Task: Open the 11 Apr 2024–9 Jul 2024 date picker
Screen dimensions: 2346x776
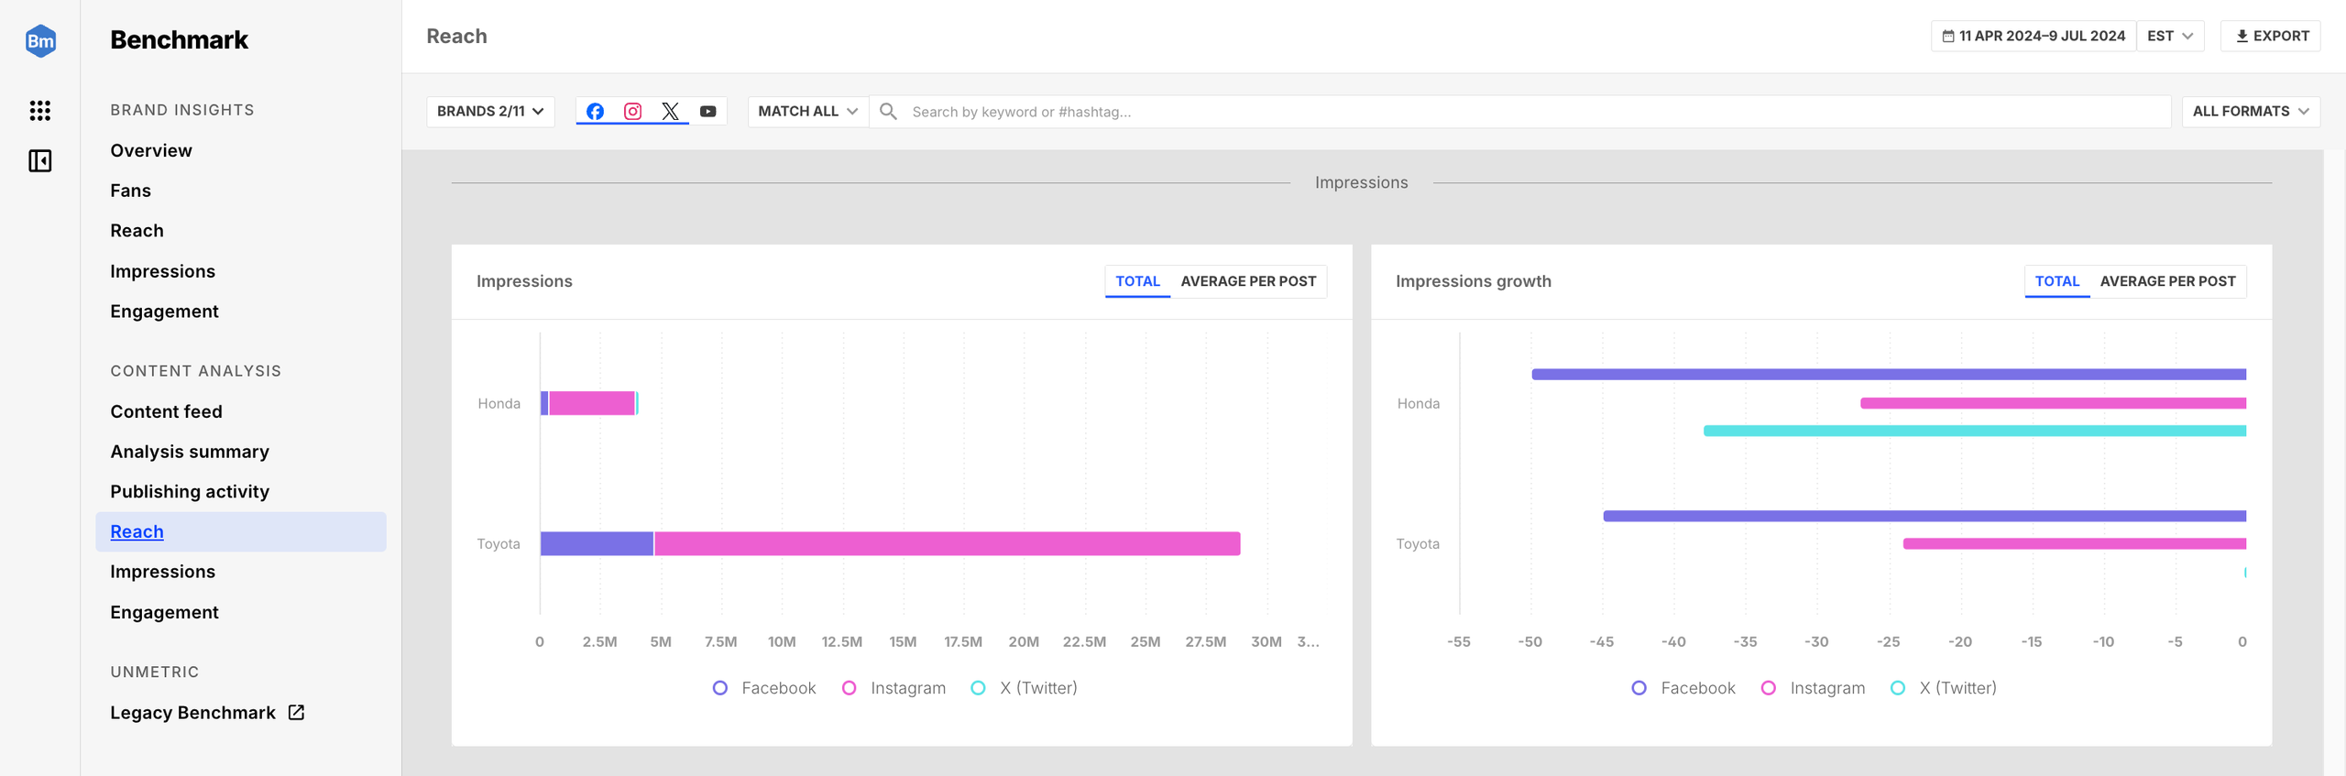Action: pos(2034,37)
